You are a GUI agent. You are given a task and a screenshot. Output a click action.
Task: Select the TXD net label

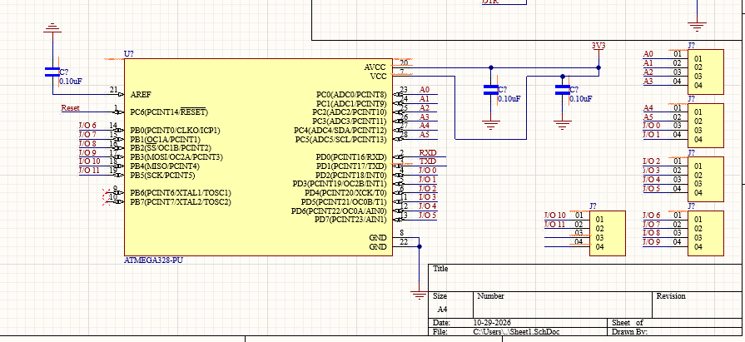(x=428, y=161)
